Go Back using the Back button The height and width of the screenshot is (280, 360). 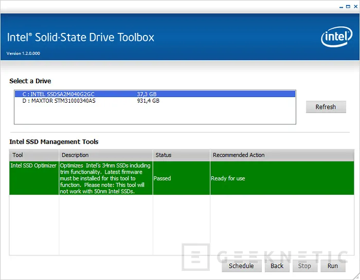tap(277, 266)
